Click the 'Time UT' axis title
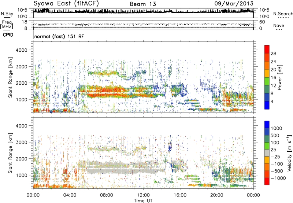Screen dimensions: 293x203 click(x=143, y=200)
